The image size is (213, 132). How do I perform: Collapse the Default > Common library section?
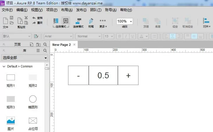tap(4, 66)
